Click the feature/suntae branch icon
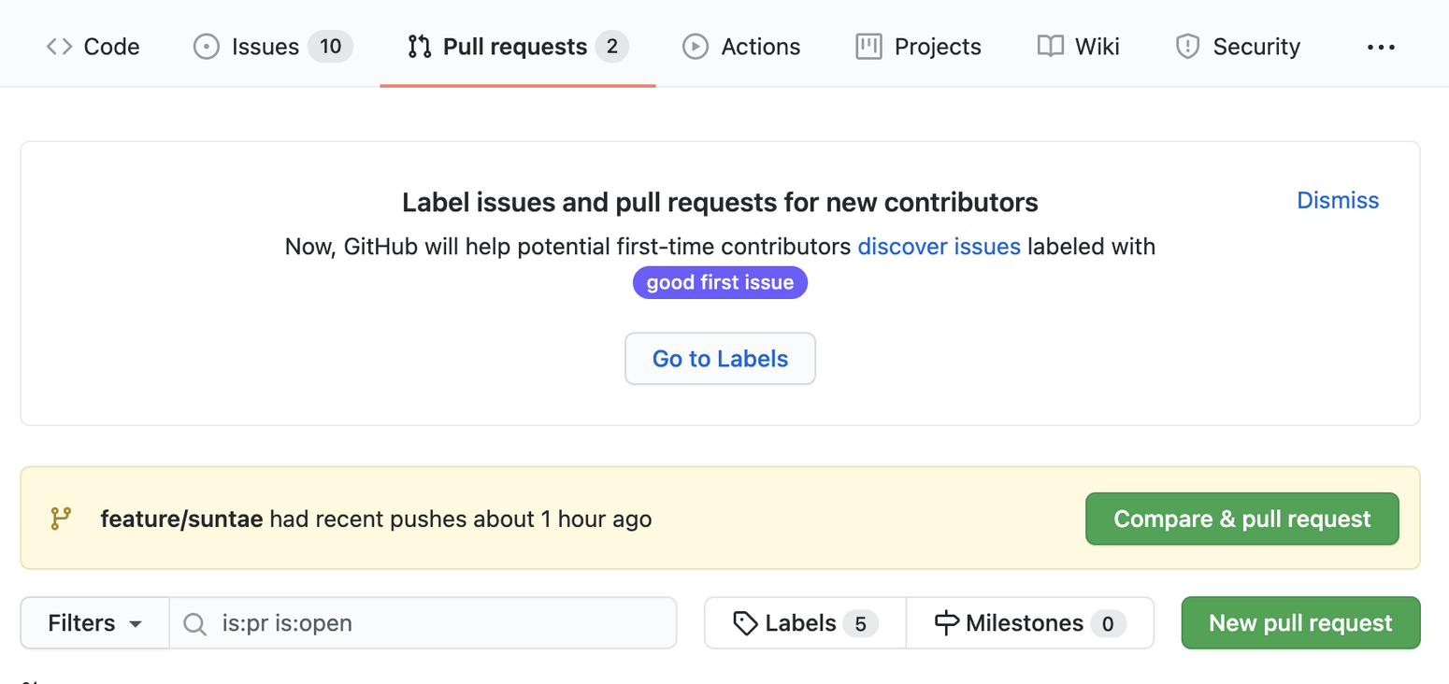This screenshot has width=1449, height=684. click(61, 519)
